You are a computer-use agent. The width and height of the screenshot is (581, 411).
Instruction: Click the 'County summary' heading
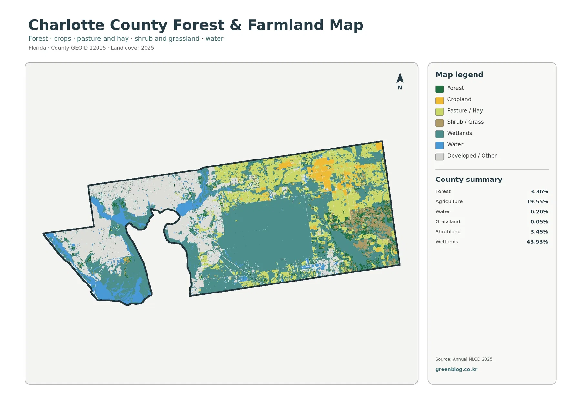pyautogui.click(x=469, y=180)
